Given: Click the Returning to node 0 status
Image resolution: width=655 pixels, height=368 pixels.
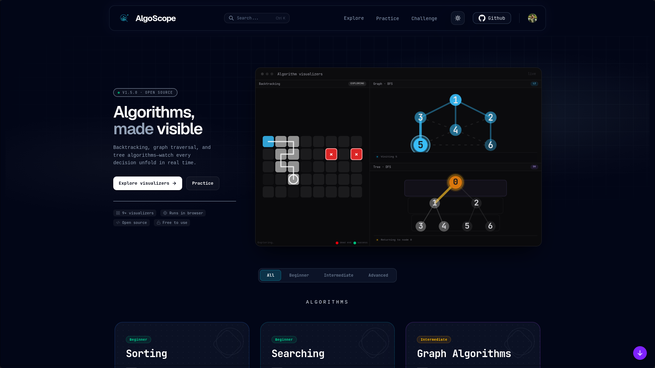Looking at the screenshot, I should [396, 240].
